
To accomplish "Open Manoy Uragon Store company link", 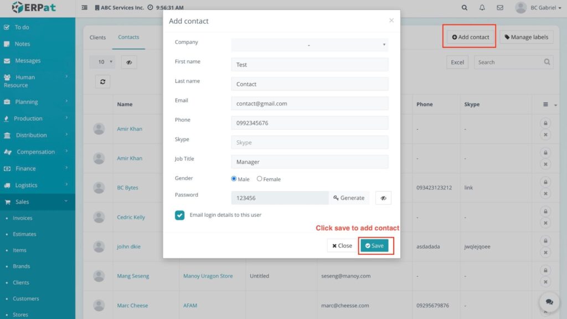I will [x=208, y=276].
